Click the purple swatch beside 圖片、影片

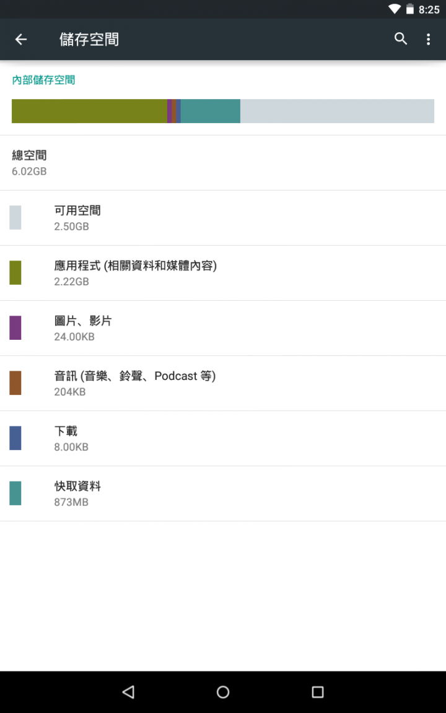[x=15, y=328]
